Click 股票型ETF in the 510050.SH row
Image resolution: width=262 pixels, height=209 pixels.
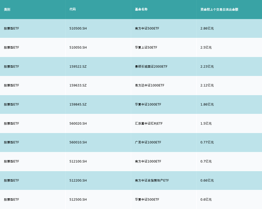pyautogui.click(x=11, y=47)
